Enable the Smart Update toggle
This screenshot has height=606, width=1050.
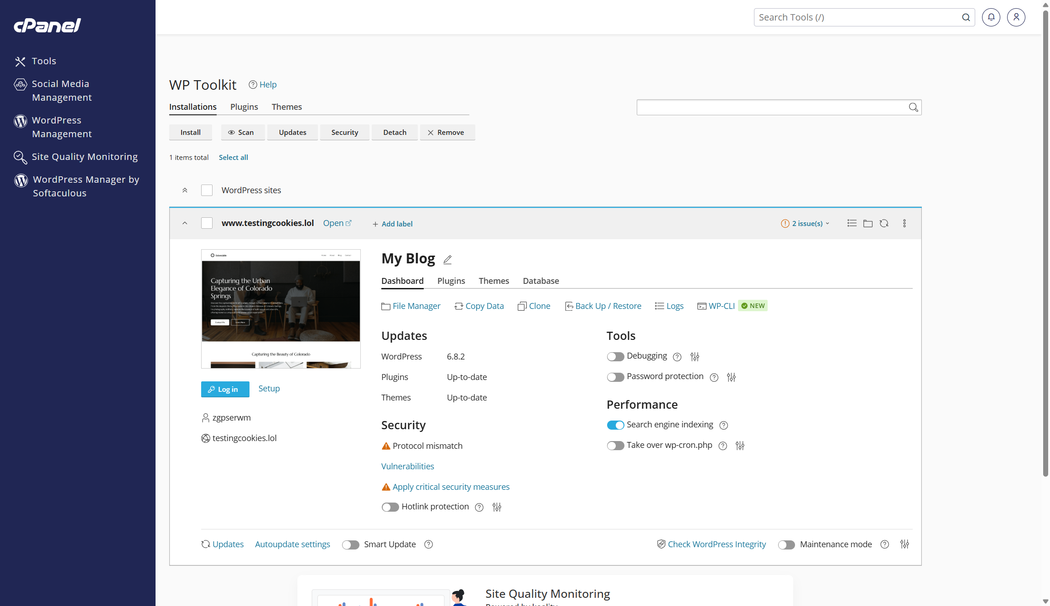coord(351,545)
